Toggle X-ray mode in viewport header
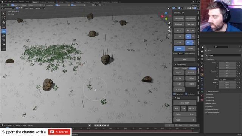The height and width of the screenshot is (136, 242). click(185, 8)
